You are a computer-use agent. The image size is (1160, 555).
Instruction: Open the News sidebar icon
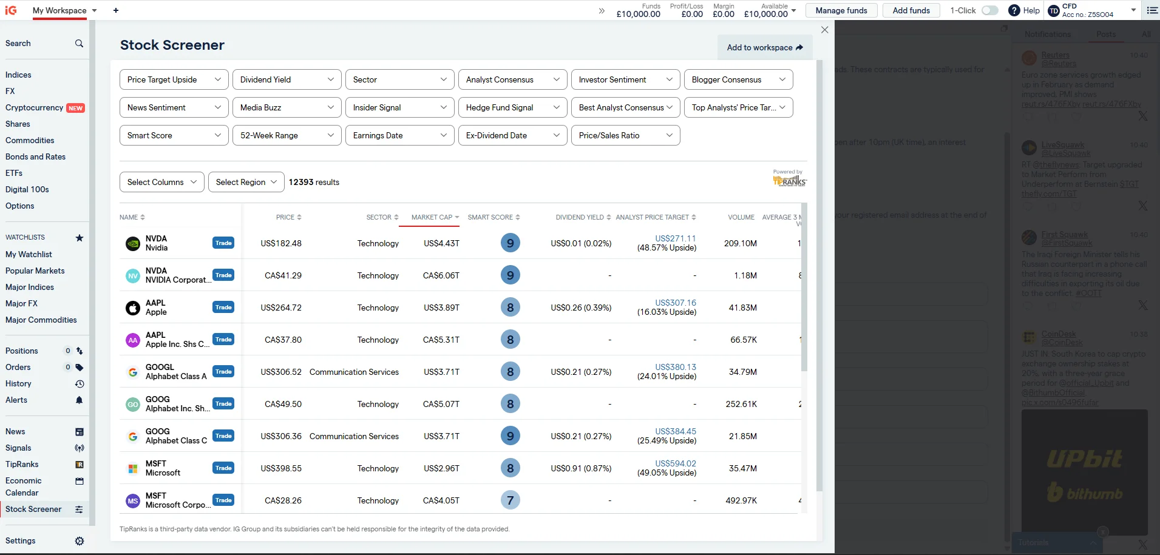tap(79, 431)
